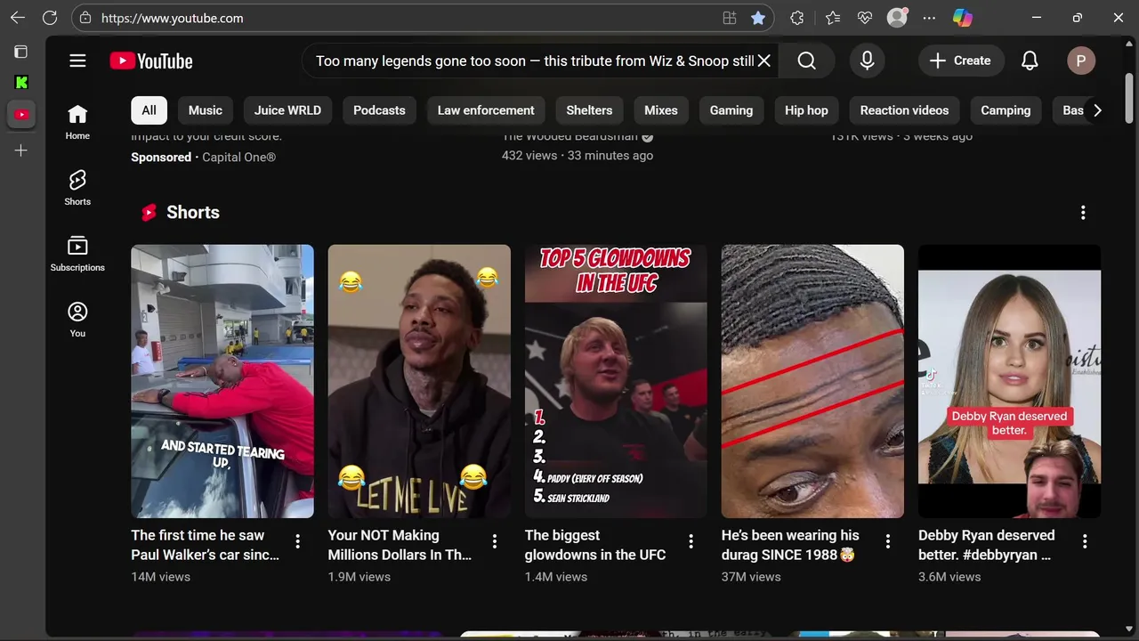This screenshot has height=641, width=1139.
Task: Open the Create menu
Action: click(959, 61)
